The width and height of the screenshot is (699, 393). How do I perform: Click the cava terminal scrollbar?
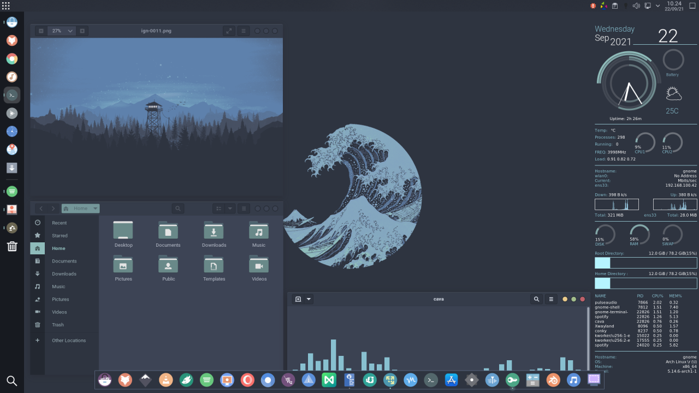click(588, 338)
